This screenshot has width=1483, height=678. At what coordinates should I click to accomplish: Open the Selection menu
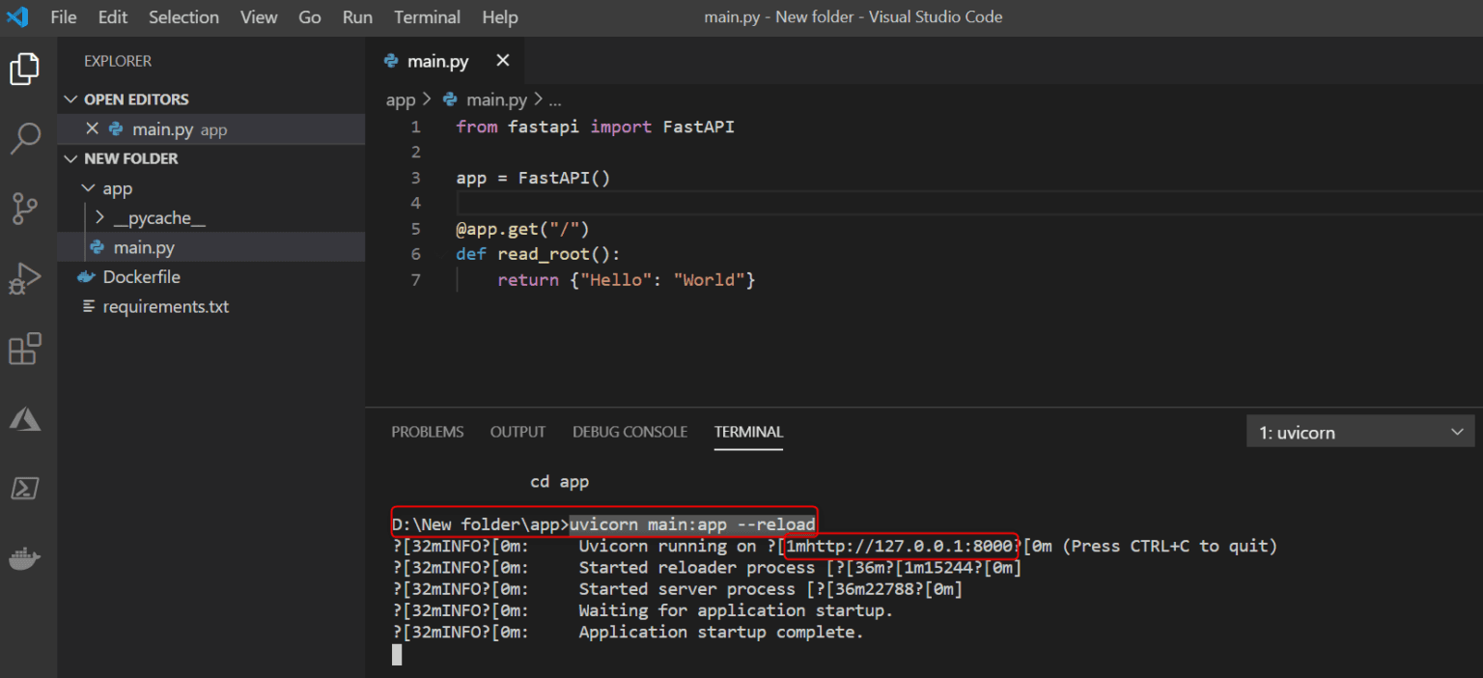pos(183,17)
